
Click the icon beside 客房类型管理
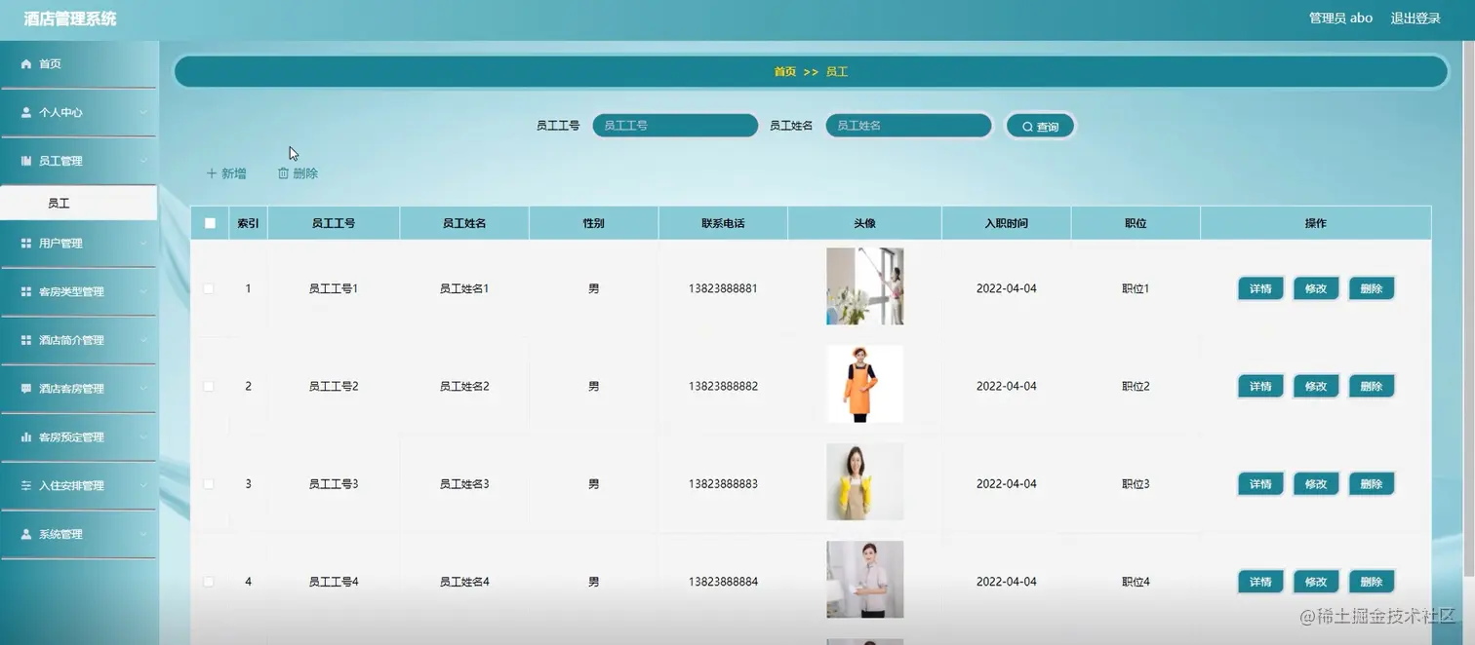tap(26, 291)
